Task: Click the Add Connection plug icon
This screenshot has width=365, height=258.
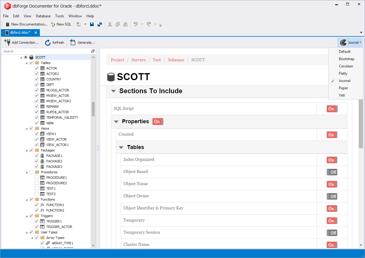Action: 8,42
